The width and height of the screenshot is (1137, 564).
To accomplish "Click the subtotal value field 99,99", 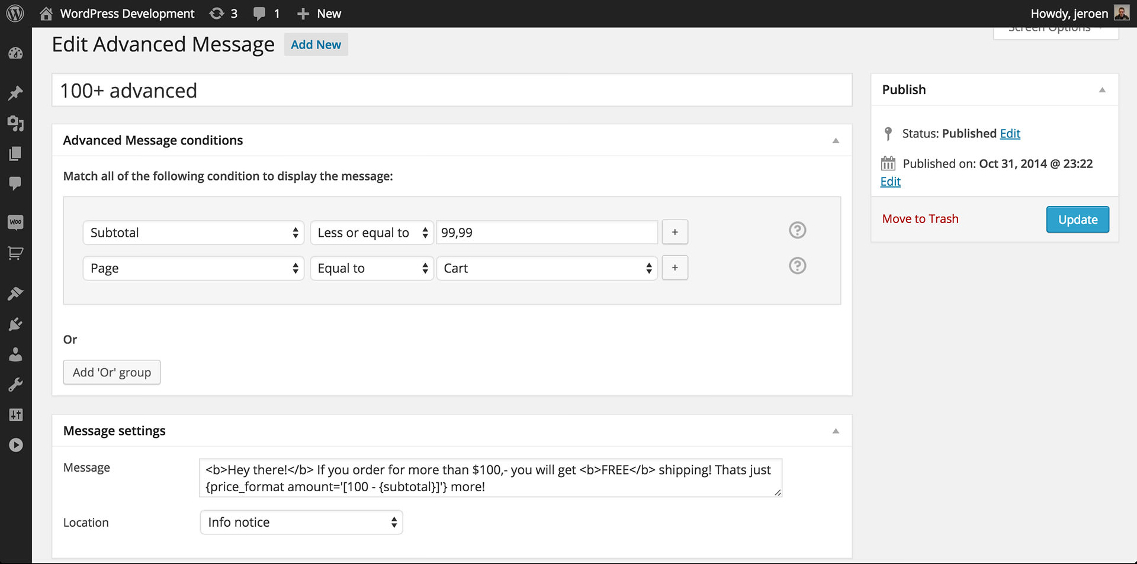I will tap(547, 233).
